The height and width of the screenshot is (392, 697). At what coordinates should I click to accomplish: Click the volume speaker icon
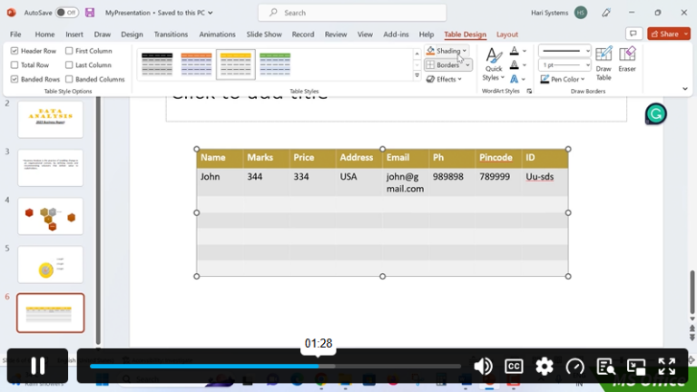[x=483, y=367]
